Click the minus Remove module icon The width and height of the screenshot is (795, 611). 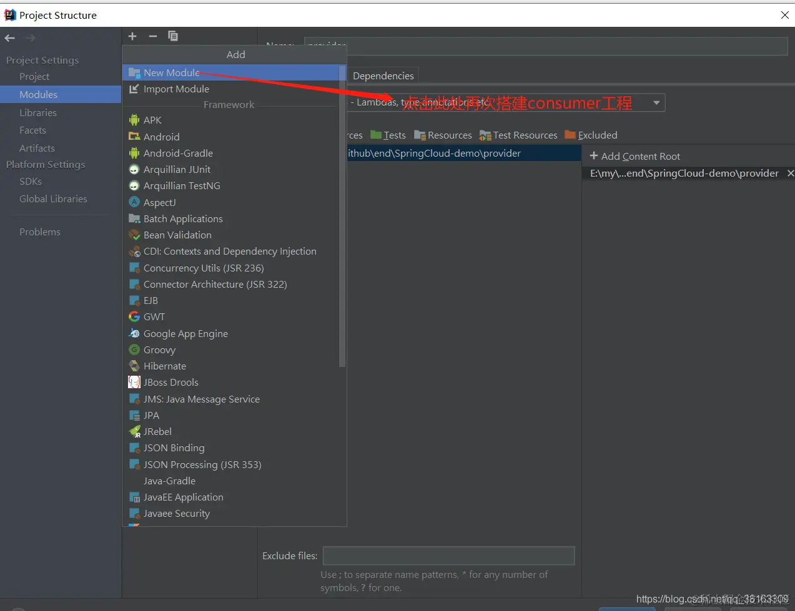click(152, 36)
